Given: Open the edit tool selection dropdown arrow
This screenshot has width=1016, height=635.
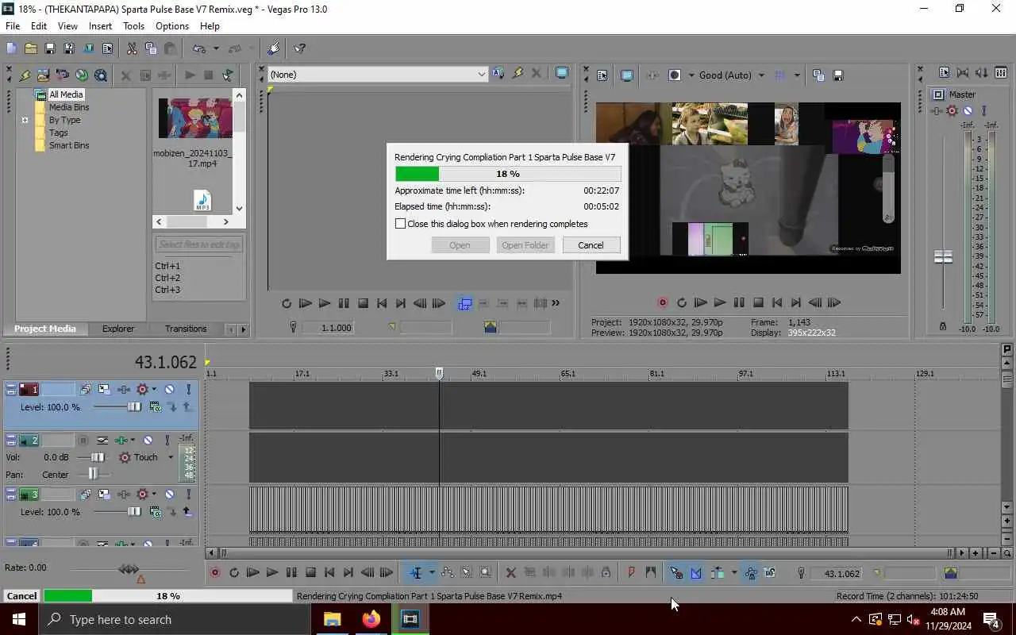Looking at the screenshot, I should (432, 572).
